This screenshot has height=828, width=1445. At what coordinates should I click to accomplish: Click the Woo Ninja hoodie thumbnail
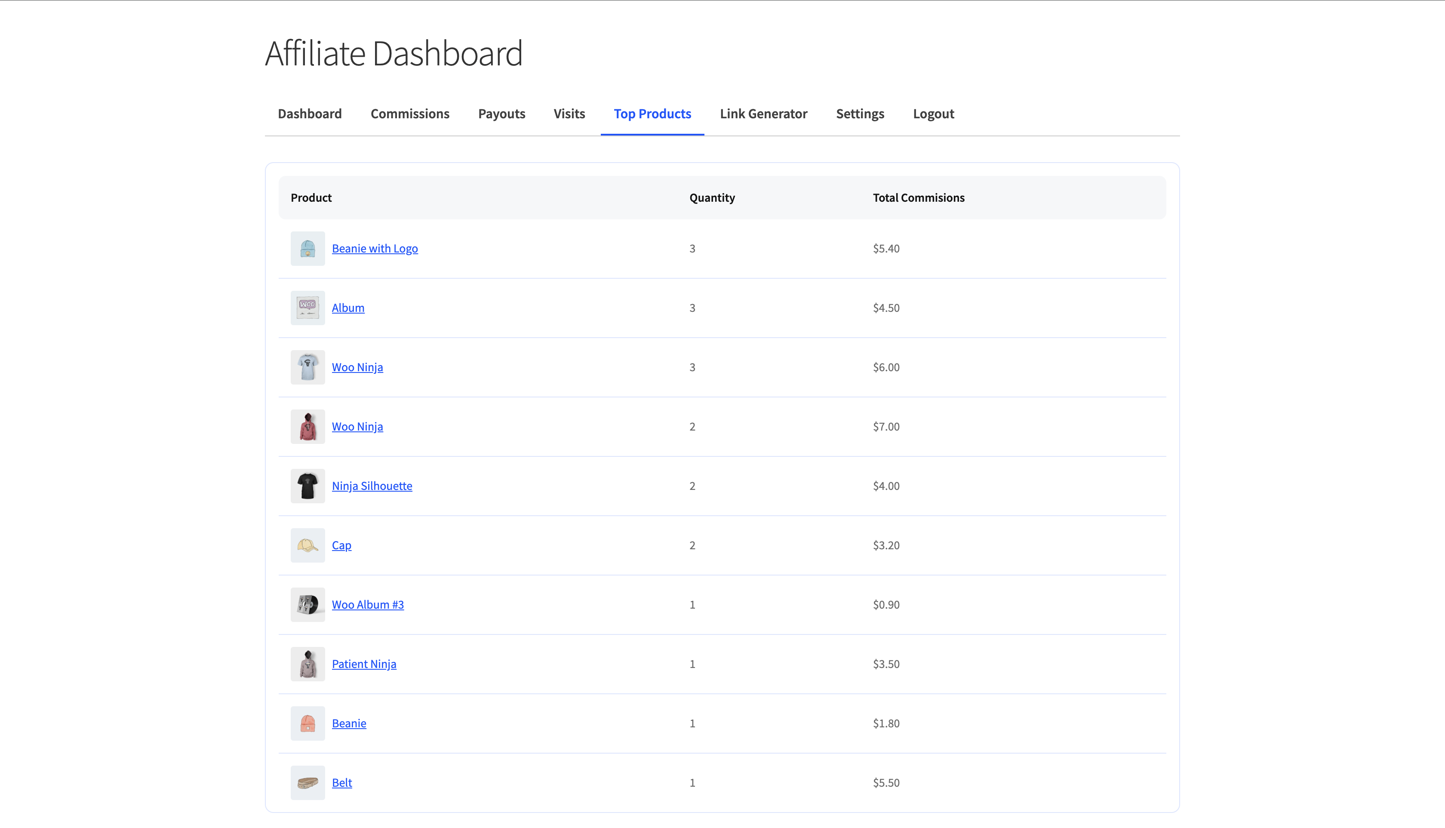(x=307, y=426)
